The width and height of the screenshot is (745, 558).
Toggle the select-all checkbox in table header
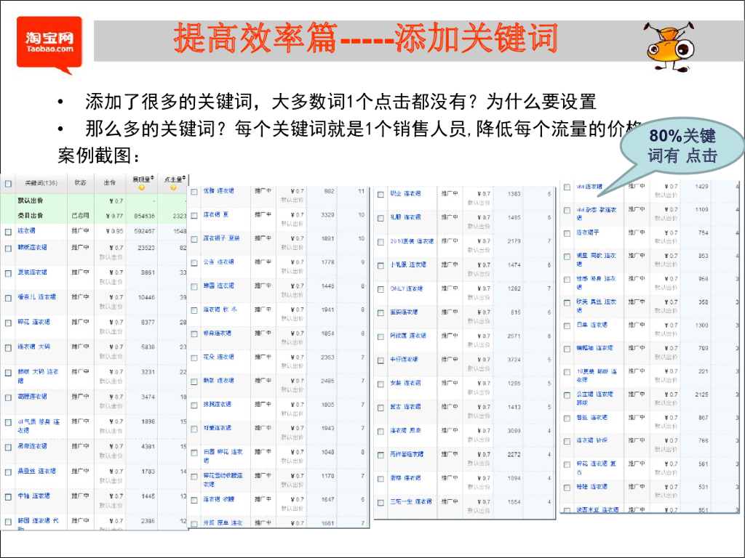pyautogui.click(x=9, y=183)
